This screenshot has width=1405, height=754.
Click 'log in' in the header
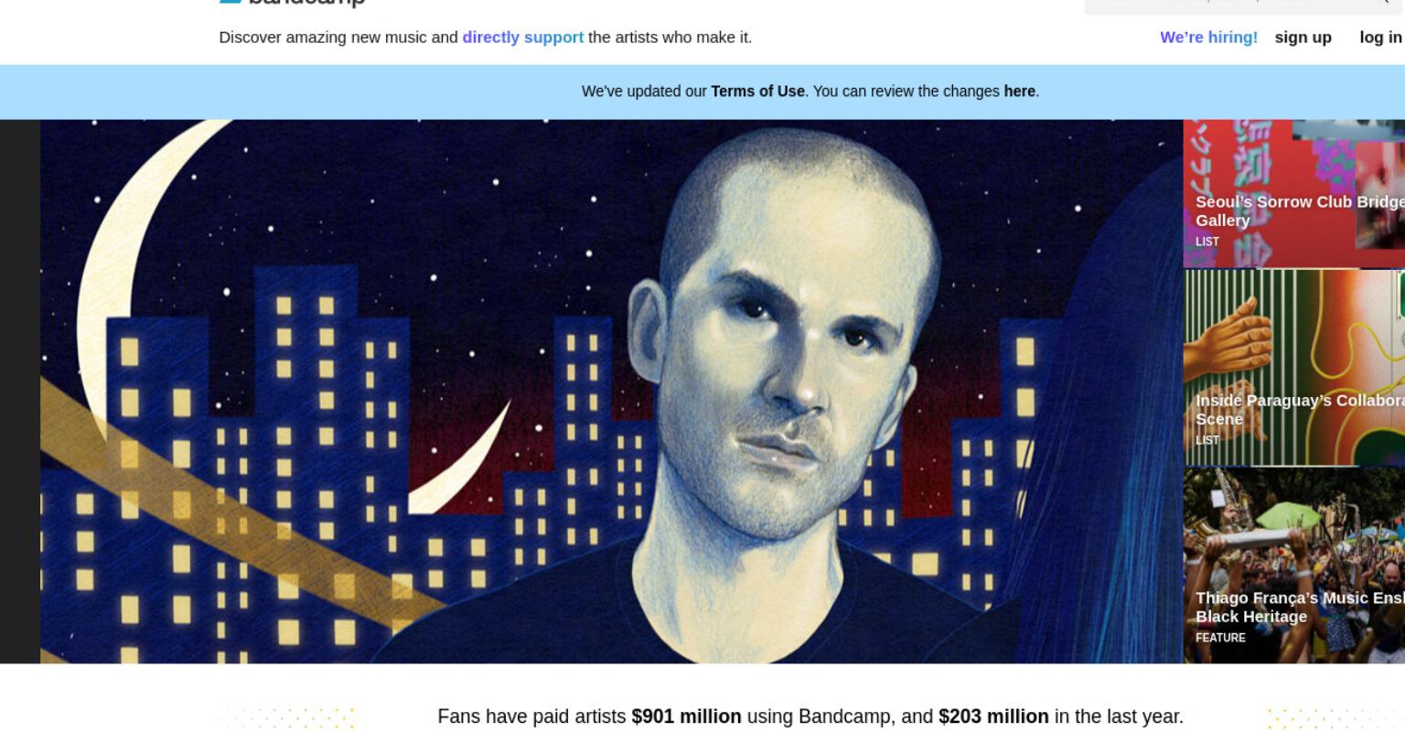coord(1380,38)
